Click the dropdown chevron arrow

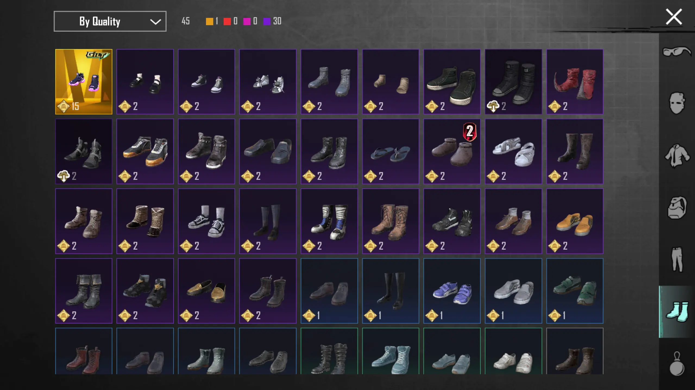tap(155, 21)
